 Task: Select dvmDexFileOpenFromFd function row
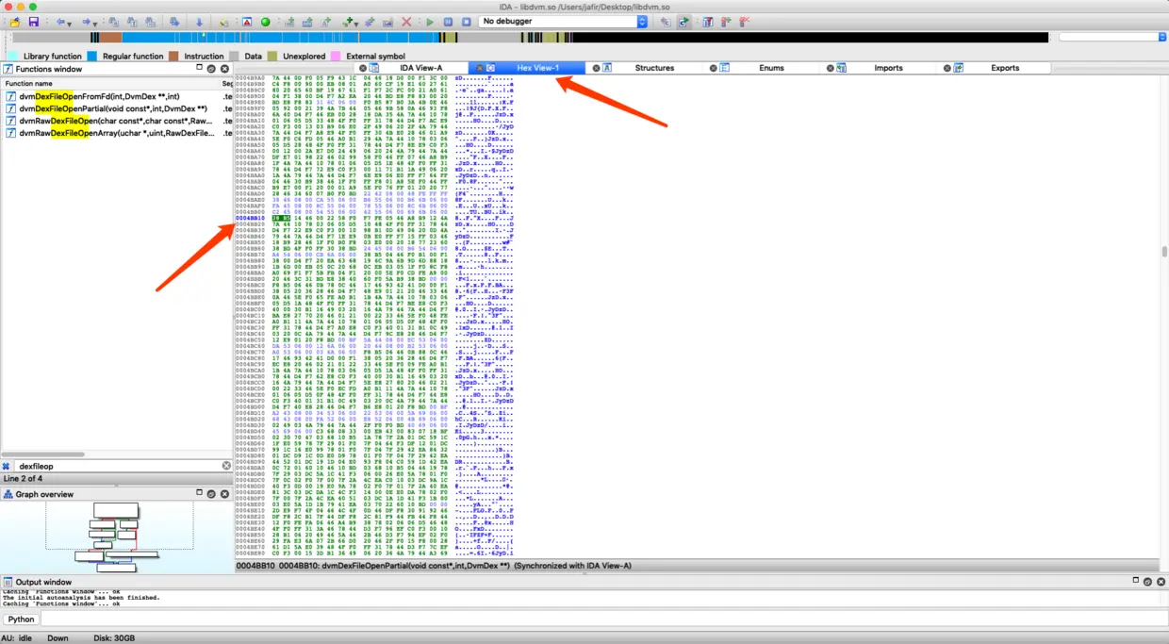point(117,96)
